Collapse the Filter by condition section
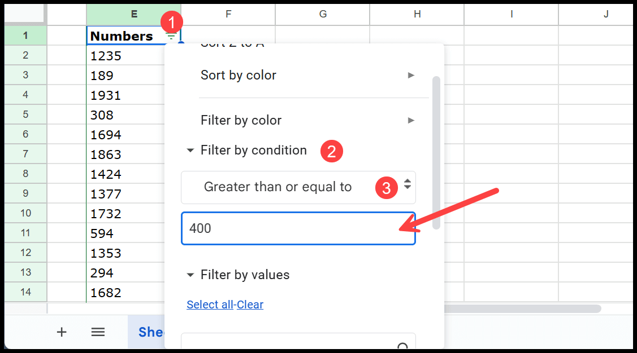The image size is (637, 353). (x=190, y=151)
